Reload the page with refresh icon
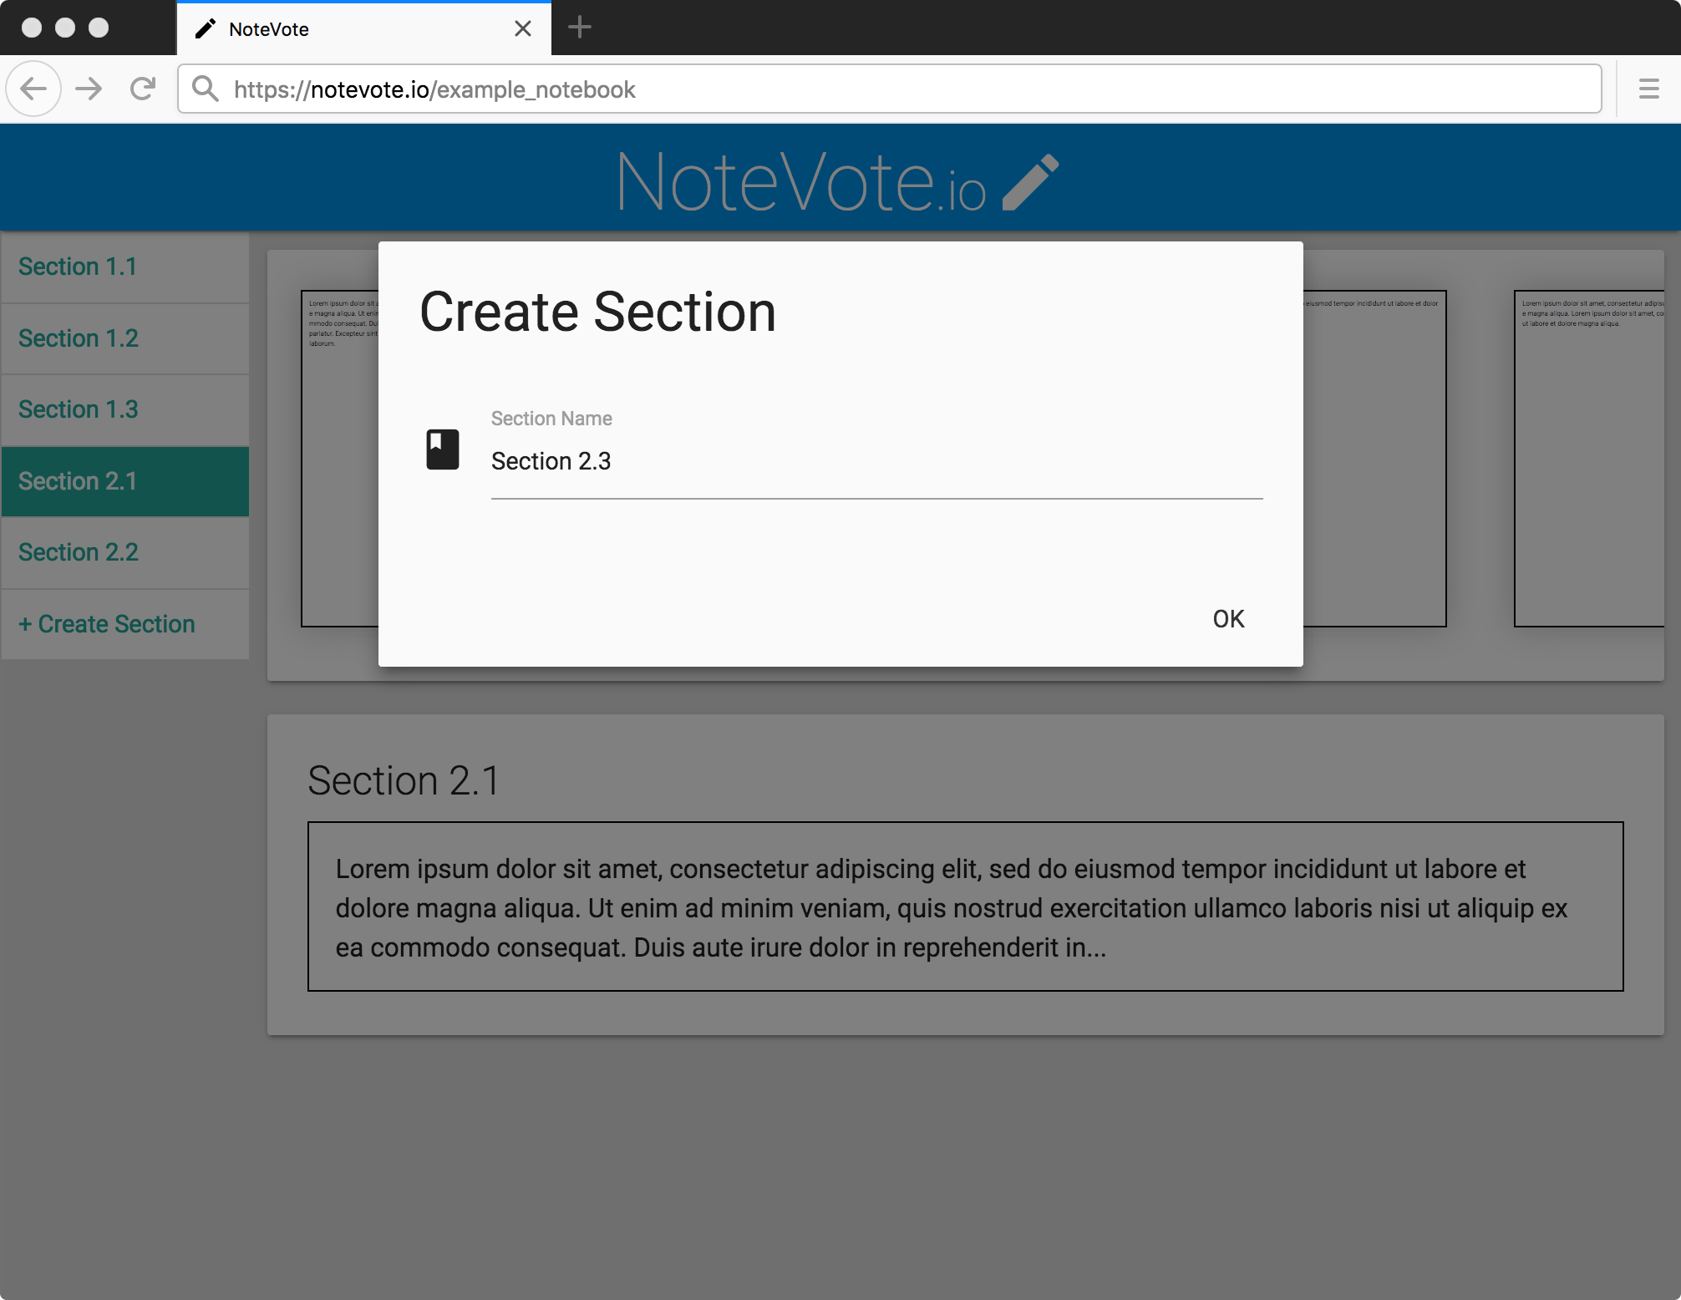 click(x=143, y=89)
